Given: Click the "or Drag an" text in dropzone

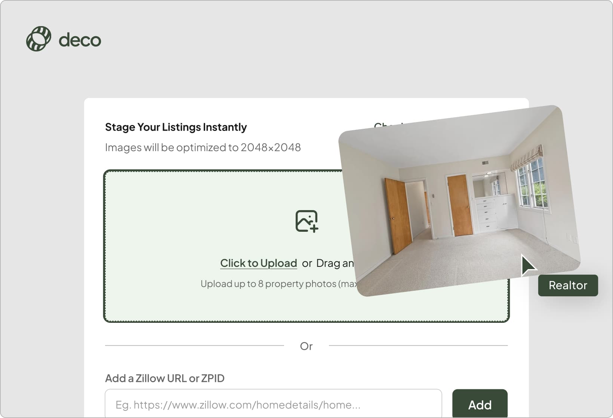Looking at the screenshot, I should click(328, 263).
